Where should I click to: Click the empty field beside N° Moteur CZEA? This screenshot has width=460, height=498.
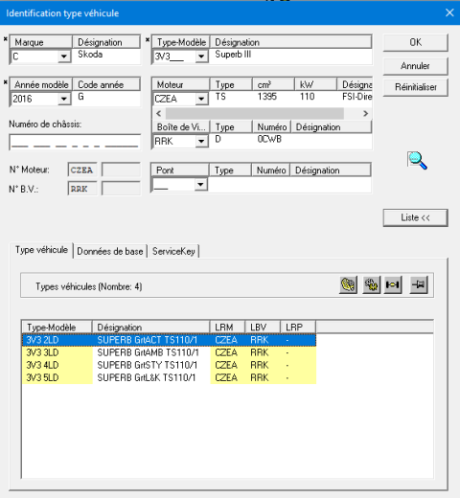pyautogui.click(x=121, y=170)
